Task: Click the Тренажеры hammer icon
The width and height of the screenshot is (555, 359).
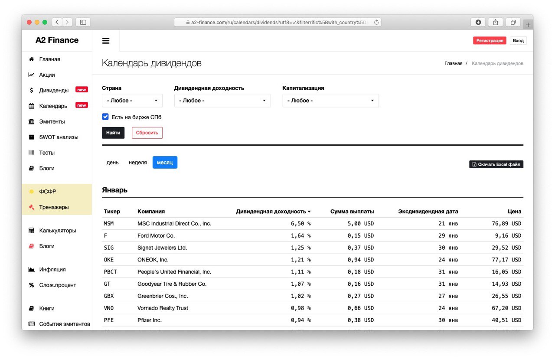Action: pos(31,207)
